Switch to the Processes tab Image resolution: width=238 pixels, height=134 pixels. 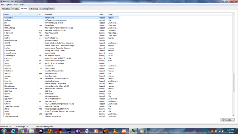pyautogui.click(x=16, y=9)
